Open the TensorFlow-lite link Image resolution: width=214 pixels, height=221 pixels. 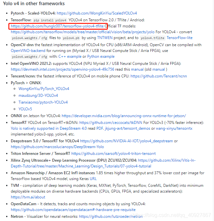coord(180,38)
